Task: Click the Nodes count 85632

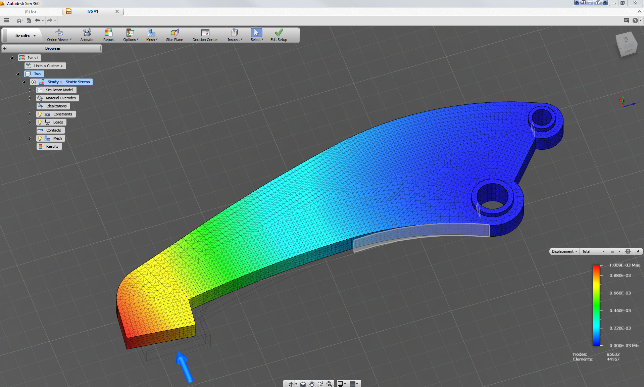Action: pos(613,354)
